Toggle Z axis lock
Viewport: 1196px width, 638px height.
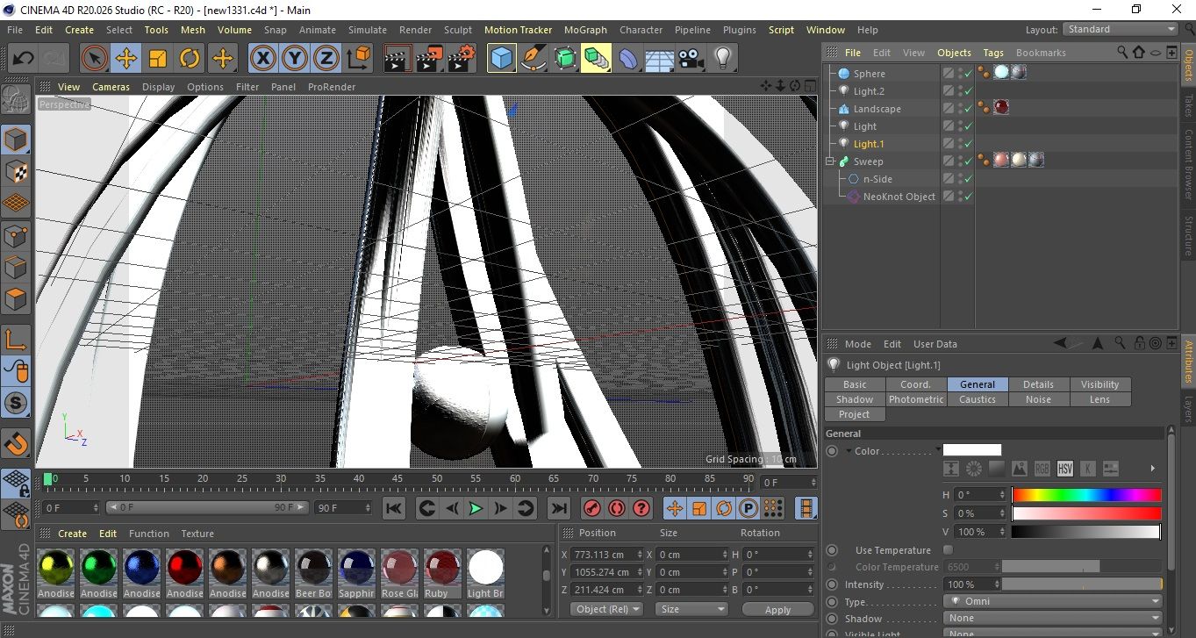pyautogui.click(x=326, y=59)
